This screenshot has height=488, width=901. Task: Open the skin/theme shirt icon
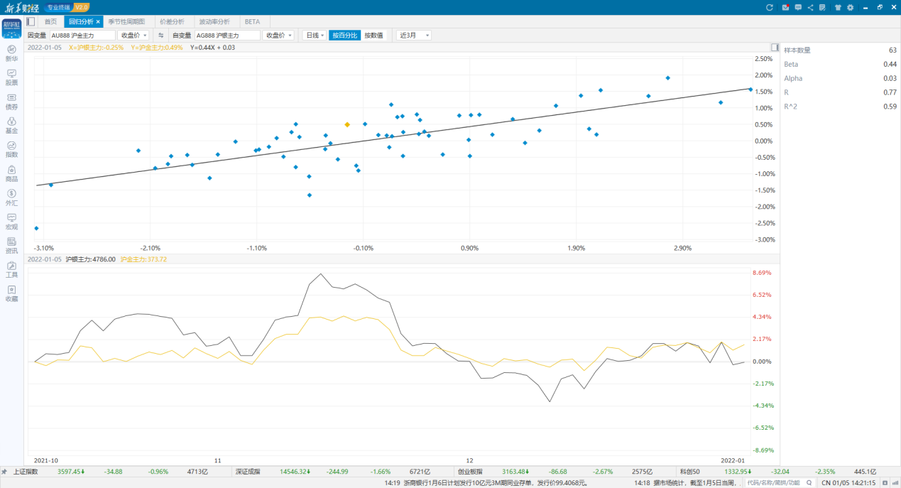(838, 7)
